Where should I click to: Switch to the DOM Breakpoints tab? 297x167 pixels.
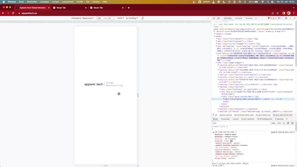click(264, 119)
